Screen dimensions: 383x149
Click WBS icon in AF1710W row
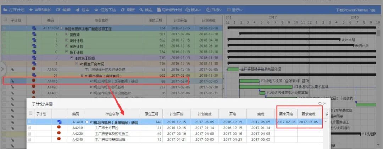(34, 28)
